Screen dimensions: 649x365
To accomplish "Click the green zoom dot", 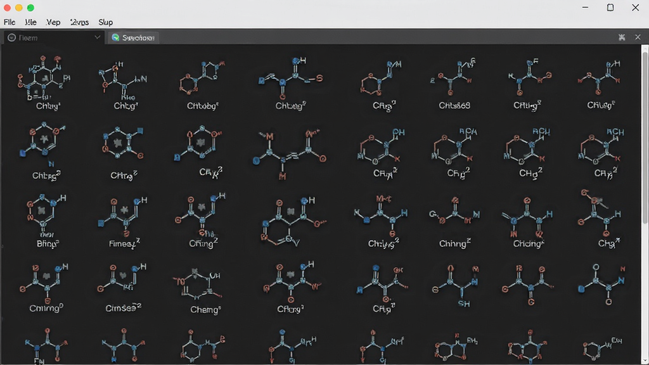I will click(x=30, y=8).
